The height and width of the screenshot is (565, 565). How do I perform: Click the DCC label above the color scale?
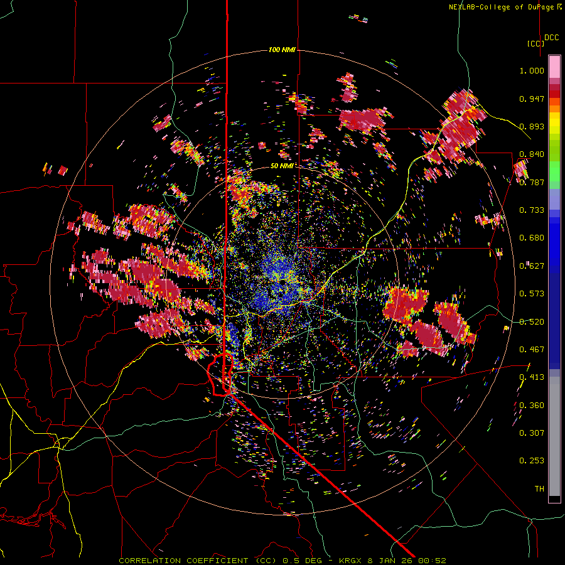[552, 38]
